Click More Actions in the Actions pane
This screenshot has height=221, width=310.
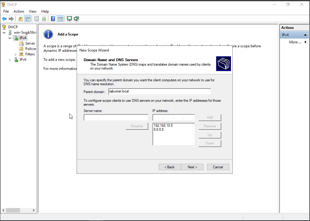295,42
